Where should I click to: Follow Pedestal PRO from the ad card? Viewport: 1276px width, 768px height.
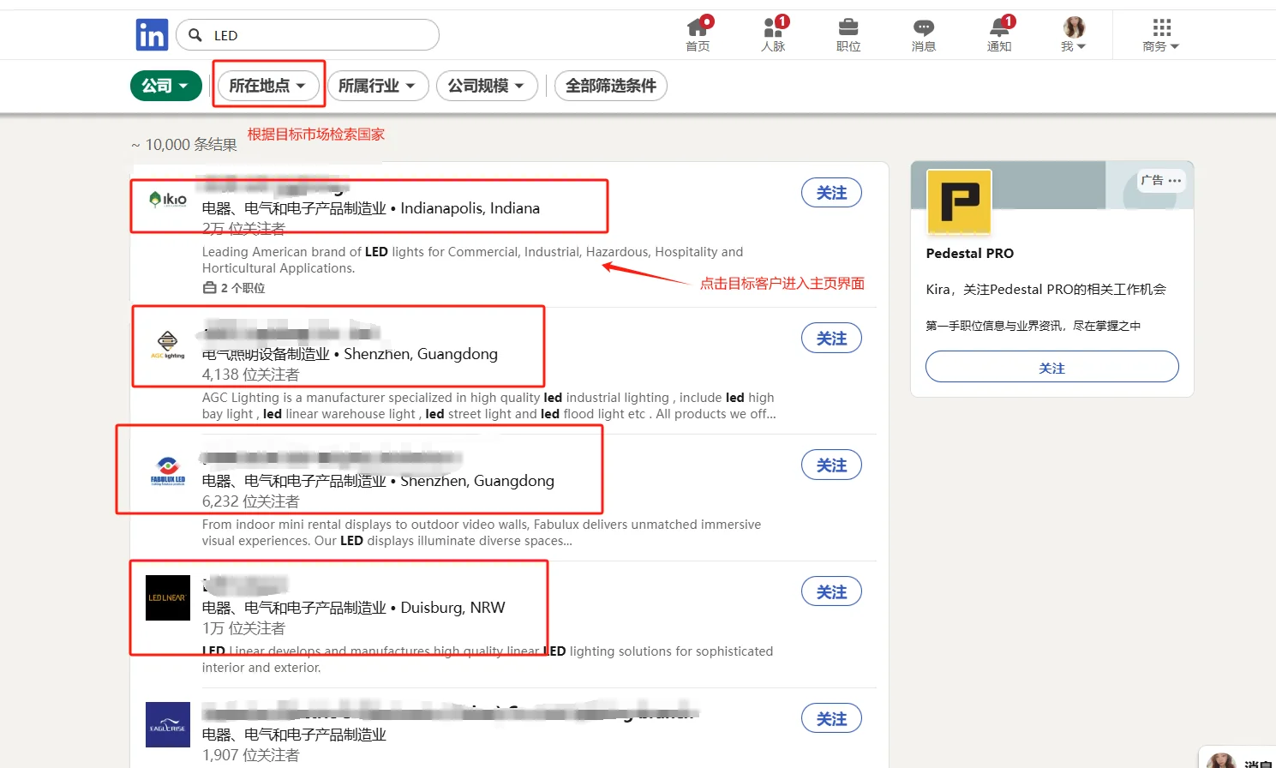pyautogui.click(x=1051, y=366)
